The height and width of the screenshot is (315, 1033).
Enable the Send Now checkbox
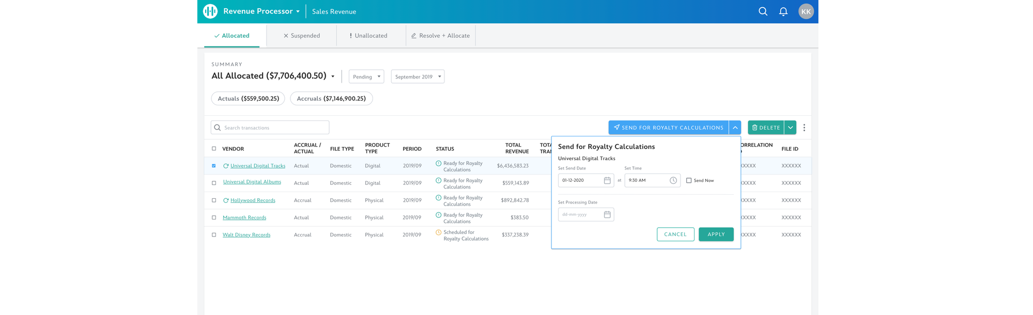point(689,180)
